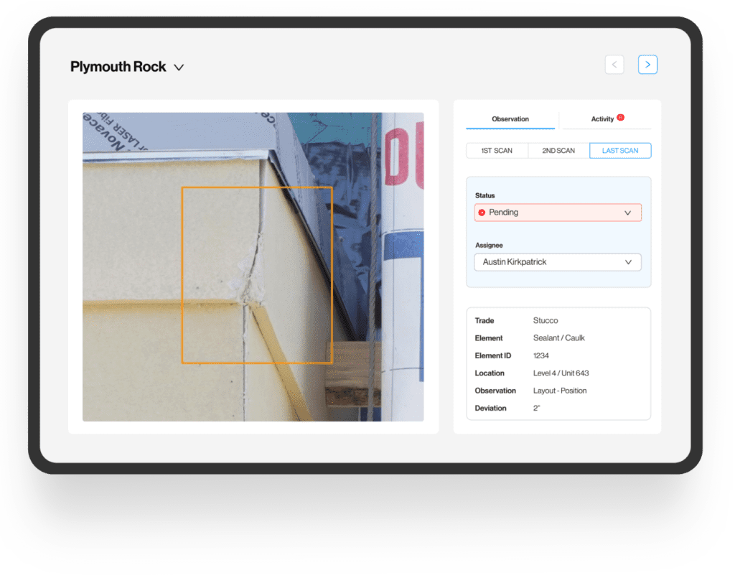Switch to the Observation tab
735x578 pixels.
(510, 118)
